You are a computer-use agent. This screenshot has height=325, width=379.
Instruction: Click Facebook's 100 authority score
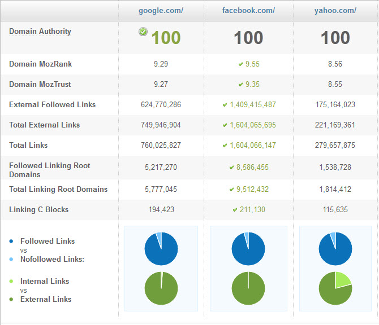coord(248,38)
